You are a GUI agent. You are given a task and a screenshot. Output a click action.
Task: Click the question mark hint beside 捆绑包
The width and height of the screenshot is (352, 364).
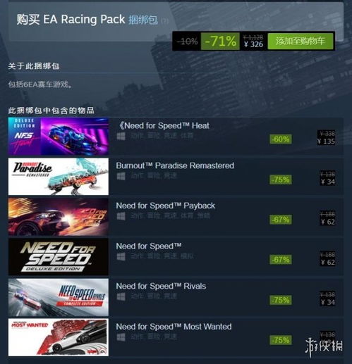(x=165, y=21)
